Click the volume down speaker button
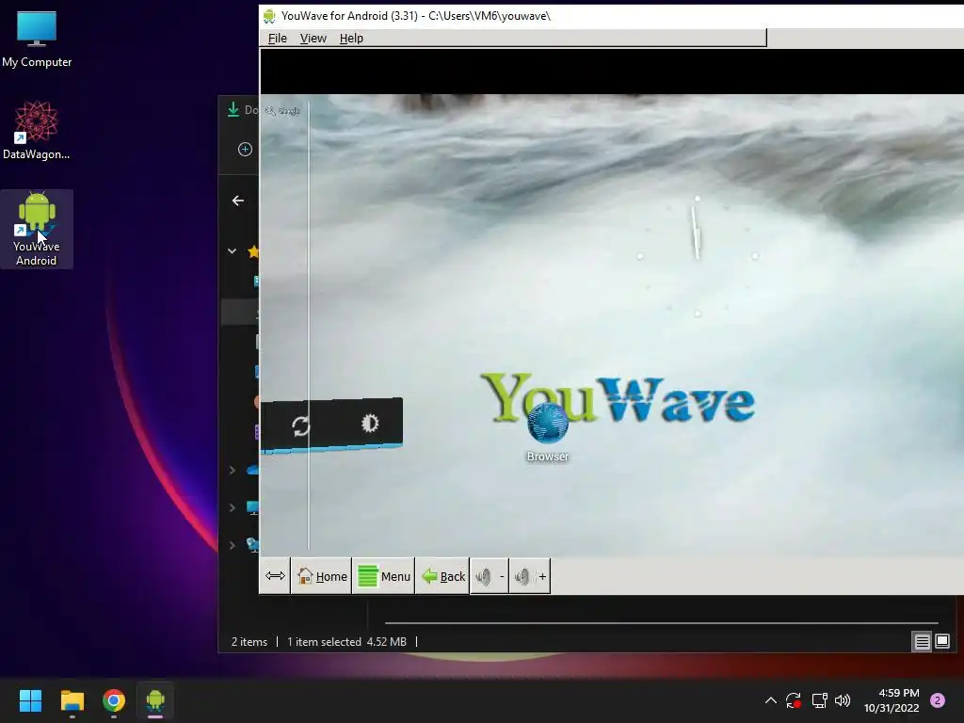Screen dimensions: 964x723 pyautogui.click(x=490, y=576)
